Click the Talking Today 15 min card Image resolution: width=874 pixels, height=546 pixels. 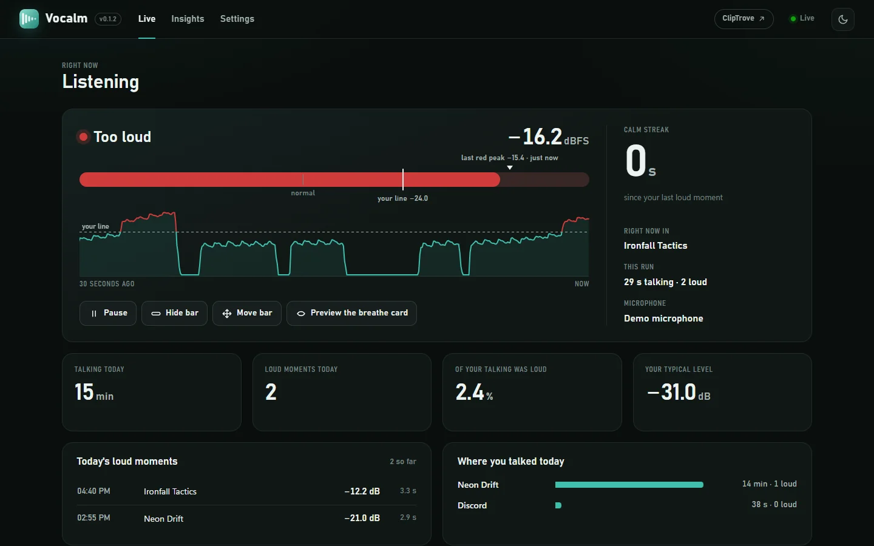pos(152,392)
